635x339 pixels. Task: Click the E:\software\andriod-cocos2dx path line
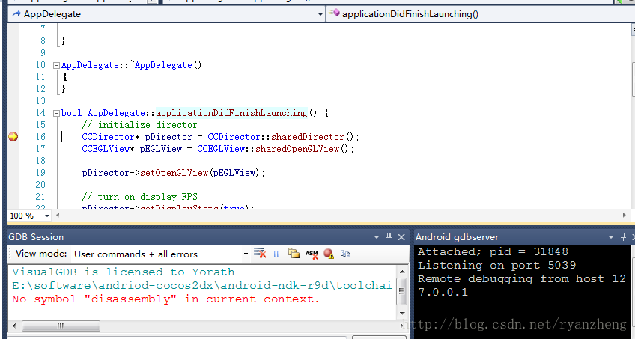201,286
